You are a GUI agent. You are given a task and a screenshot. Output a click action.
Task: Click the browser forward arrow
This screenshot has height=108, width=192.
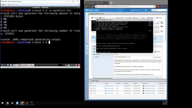coord(89,7)
